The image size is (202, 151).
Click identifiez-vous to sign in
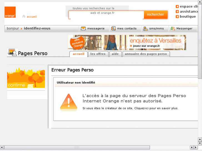coord(37,28)
